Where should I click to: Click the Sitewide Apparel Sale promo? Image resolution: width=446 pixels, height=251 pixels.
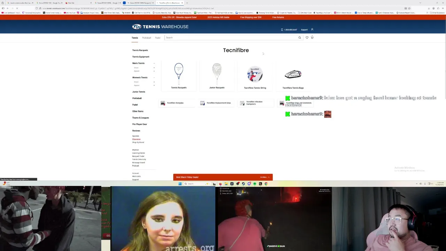[179, 17]
